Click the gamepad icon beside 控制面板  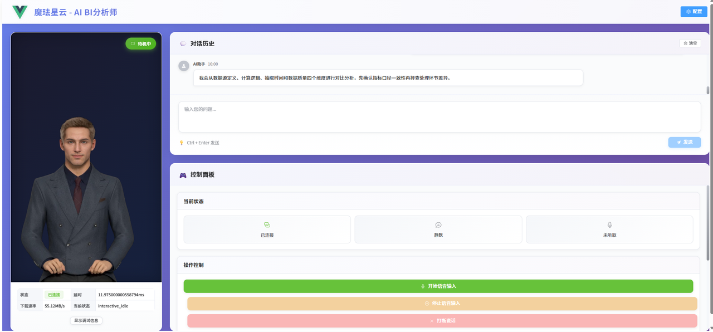pyautogui.click(x=183, y=175)
